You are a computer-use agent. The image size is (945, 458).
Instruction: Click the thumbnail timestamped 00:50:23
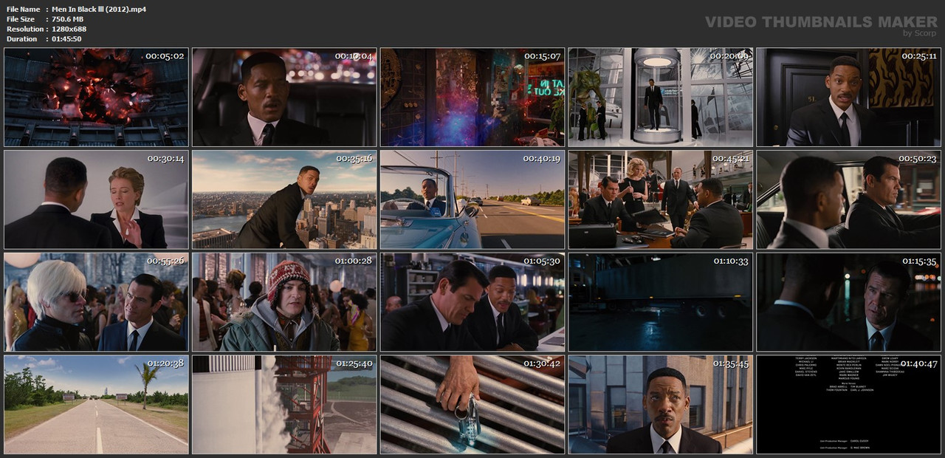(849, 199)
